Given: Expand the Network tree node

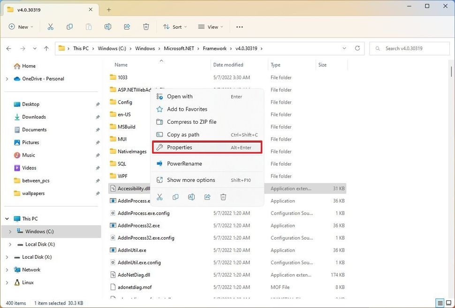Looking at the screenshot, I should click(7, 270).
